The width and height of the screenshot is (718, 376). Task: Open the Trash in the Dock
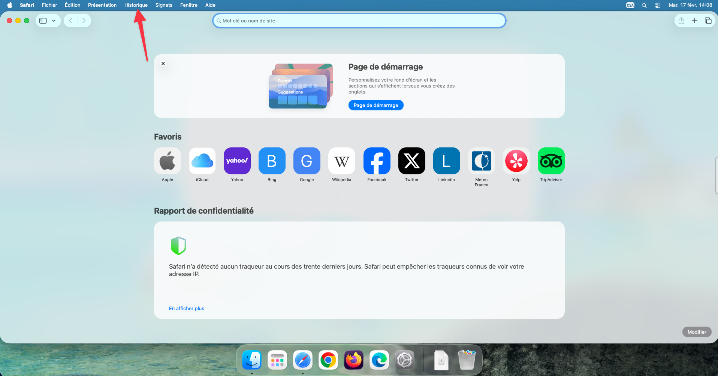467,360
